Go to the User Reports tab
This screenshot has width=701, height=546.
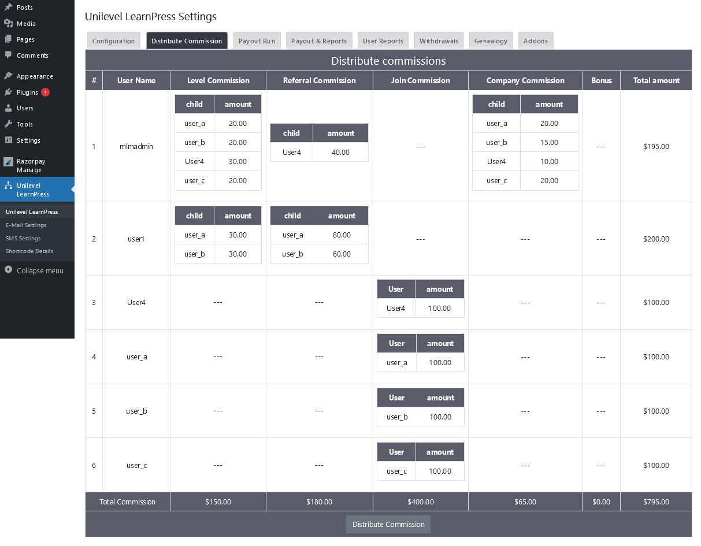[383, 40]
